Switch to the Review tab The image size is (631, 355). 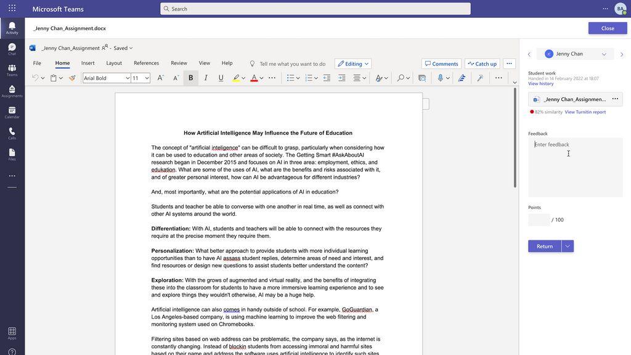pyautogui.click(x=179, y=63)
